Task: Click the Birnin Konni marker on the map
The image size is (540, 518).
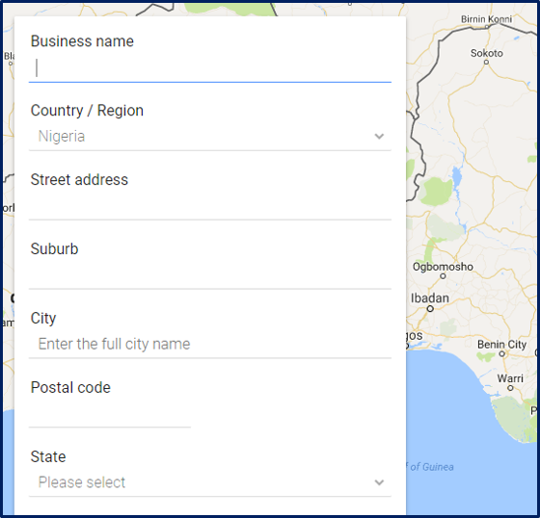Action: tap(487, 27)
